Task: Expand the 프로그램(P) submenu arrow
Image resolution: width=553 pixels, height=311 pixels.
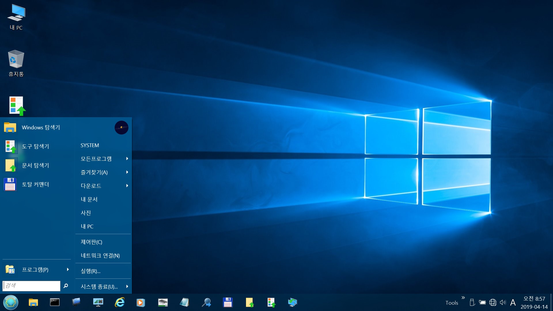Action: pos(68,270)
